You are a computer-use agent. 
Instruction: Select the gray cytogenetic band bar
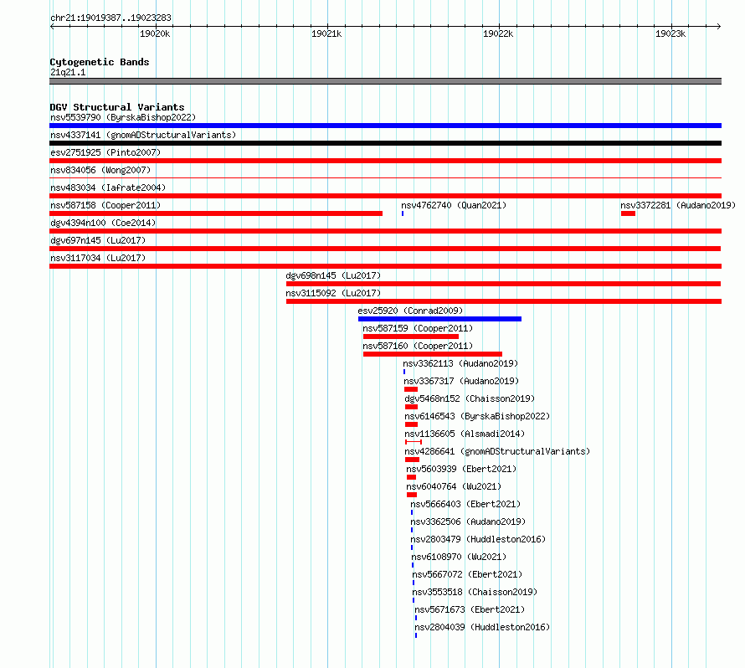point(385,81)
